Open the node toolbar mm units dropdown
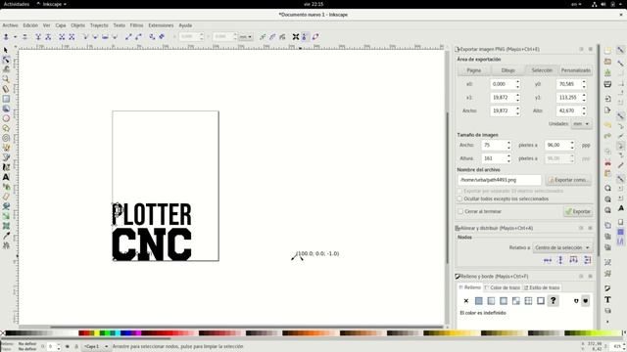Viewport: 627px width, 352px height. (246, 37)
